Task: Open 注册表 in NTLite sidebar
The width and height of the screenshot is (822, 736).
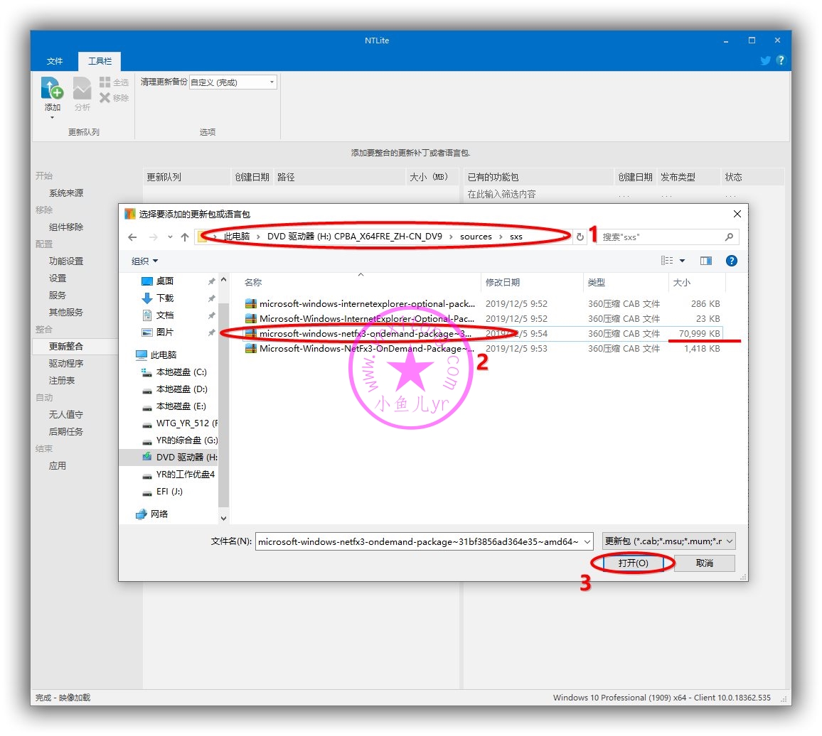Action: click(62, 380)
